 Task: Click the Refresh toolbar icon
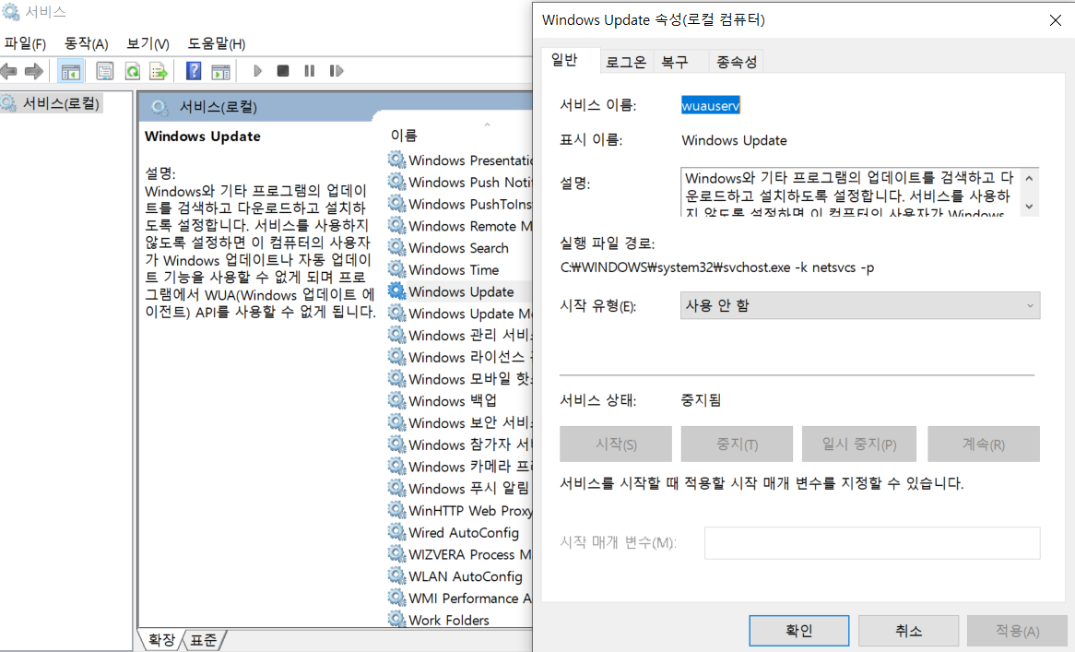click(x=133, y=71)
